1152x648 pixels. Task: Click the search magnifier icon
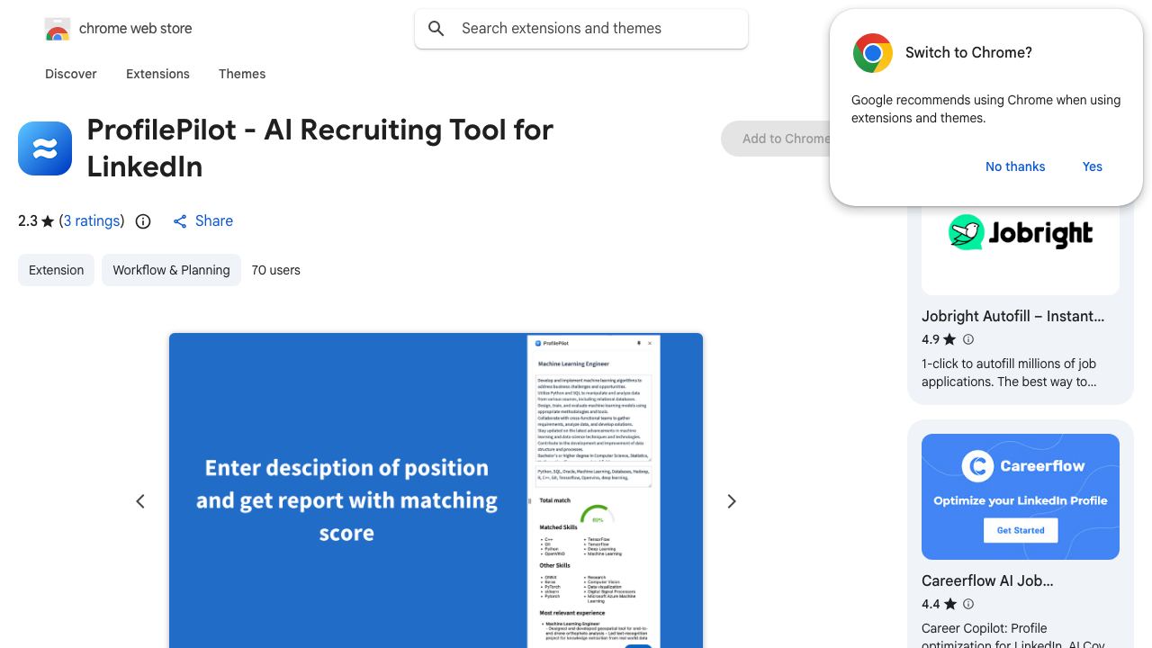click(x=436, y=29)
